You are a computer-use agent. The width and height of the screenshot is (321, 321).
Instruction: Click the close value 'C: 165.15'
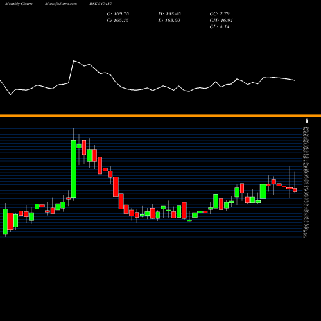pos(117,21)
